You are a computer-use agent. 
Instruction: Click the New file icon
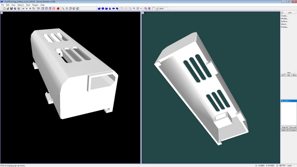pos(4,8)
